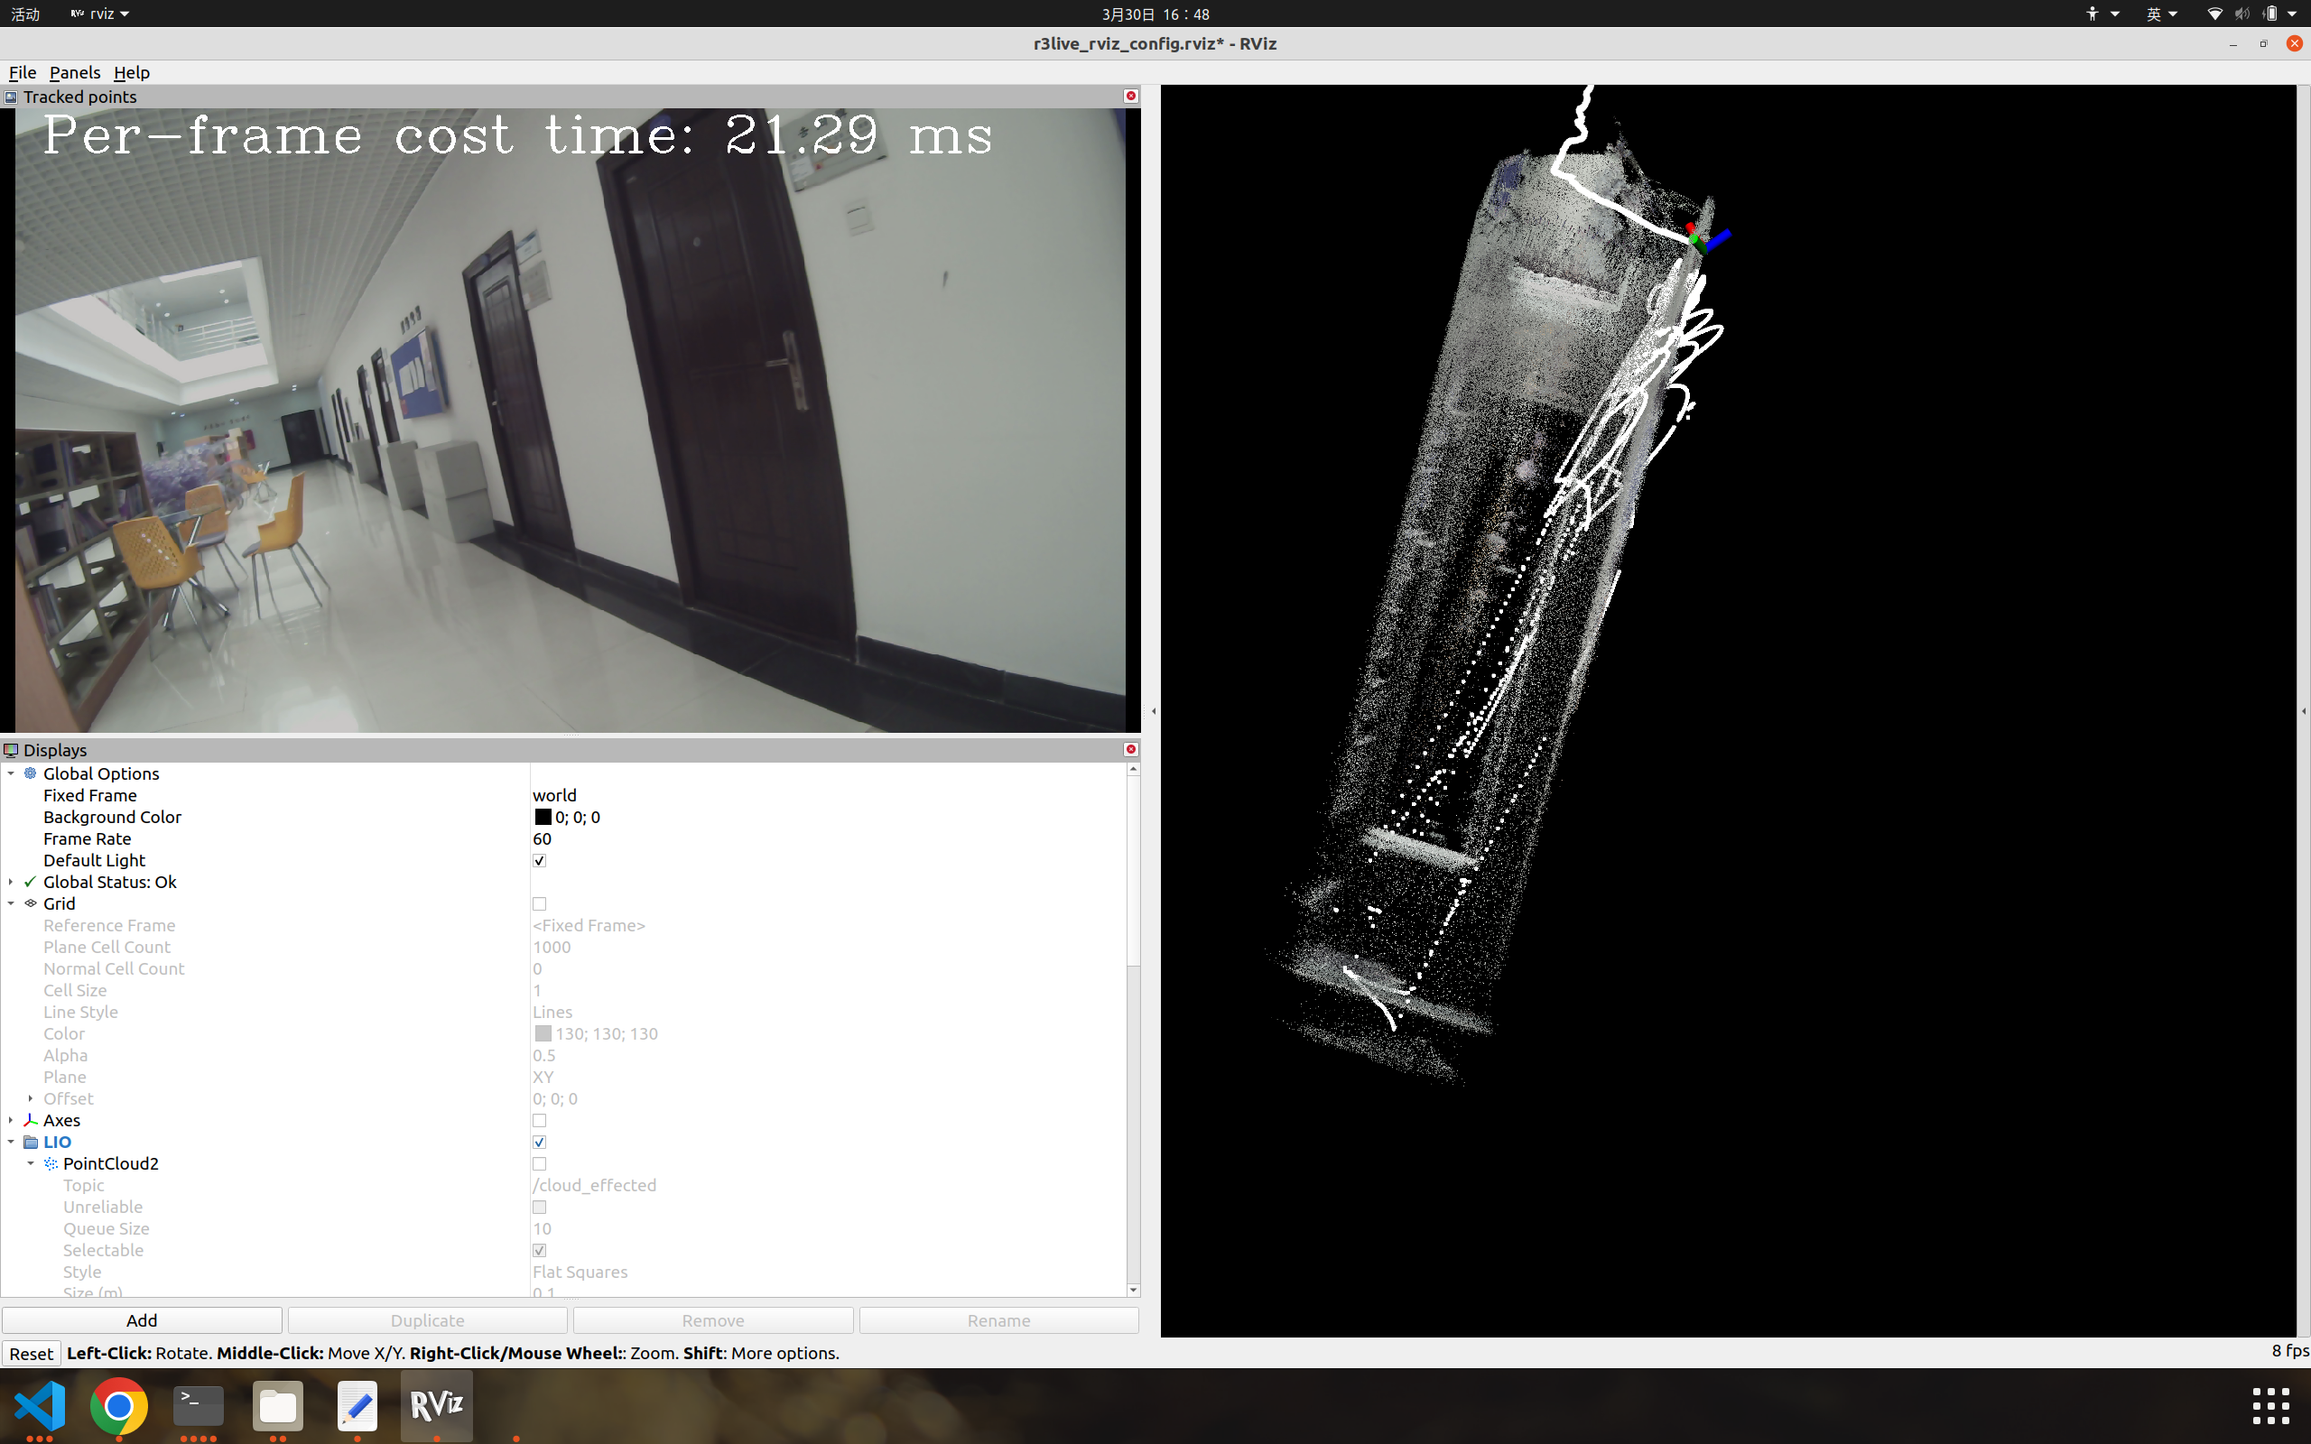
Task: Click the Background Color swatch
Action: pyautogui.click(x=543, y=817)
